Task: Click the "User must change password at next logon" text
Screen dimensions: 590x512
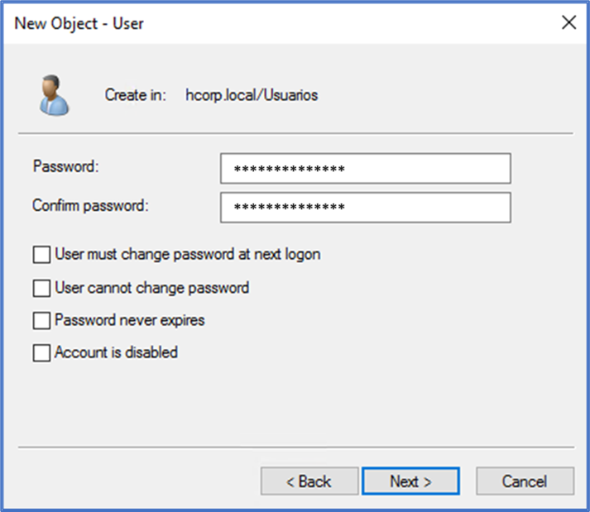Action: (x=188, y=254)
